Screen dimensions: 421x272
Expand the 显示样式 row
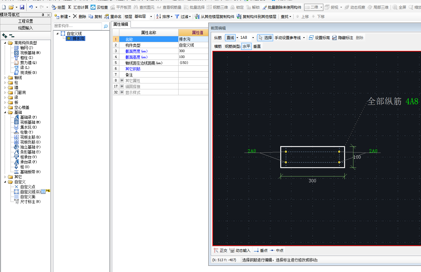pyautogui.click(x=122, y=92)
